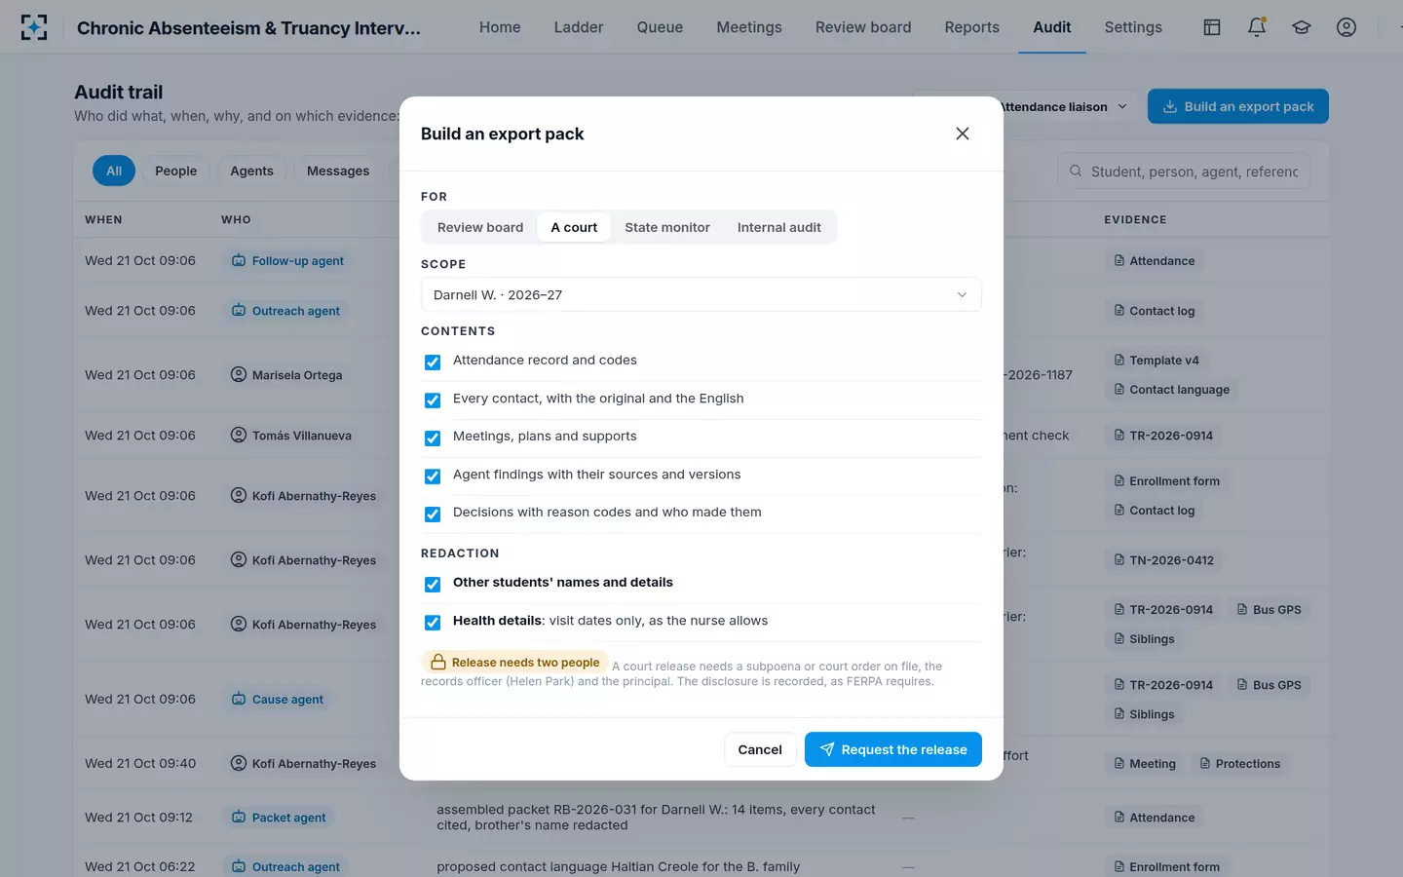Open the Protections evidence chip
The image size is (1403, 877).
point(1240,764)
